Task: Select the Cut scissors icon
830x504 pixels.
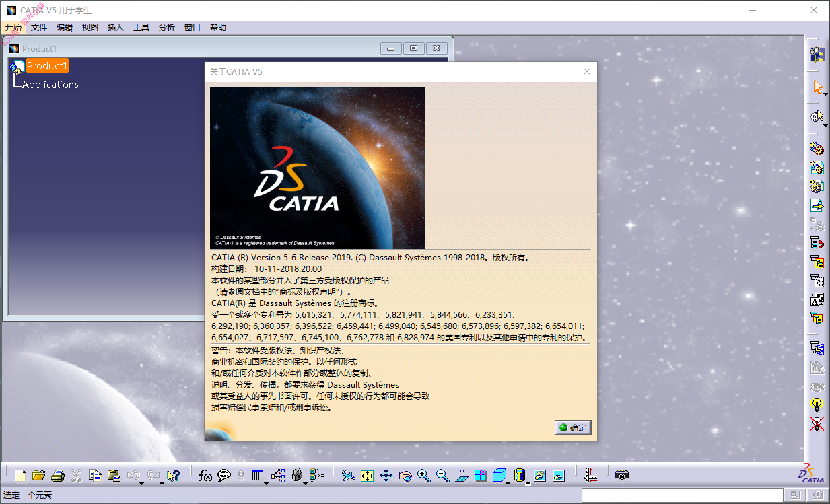Action: coord(76,476)
